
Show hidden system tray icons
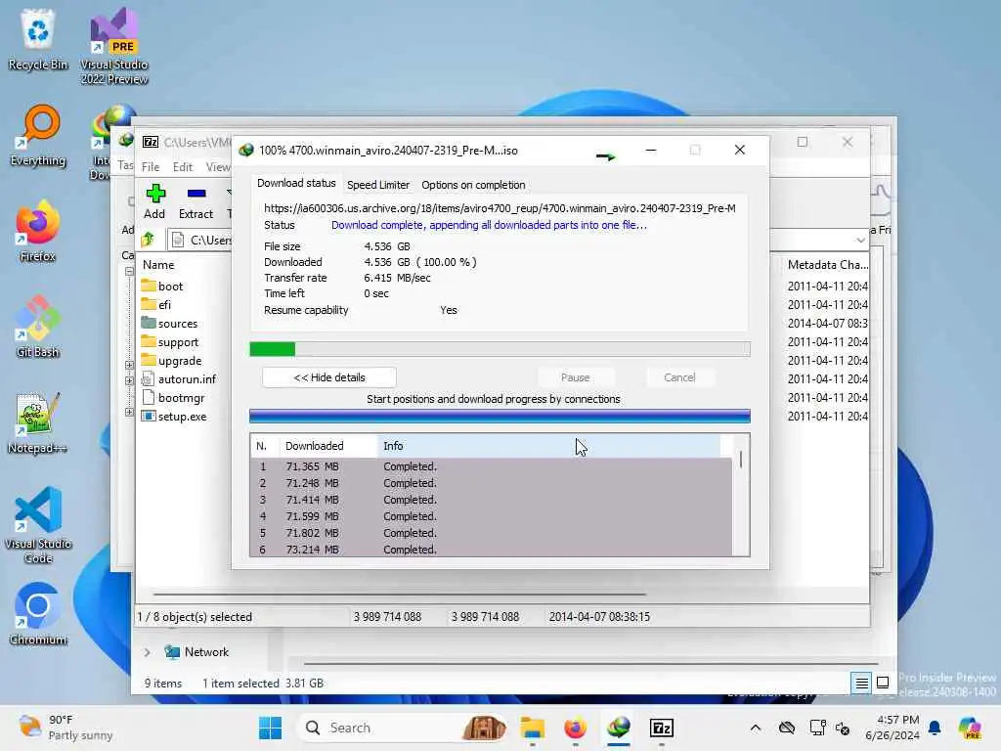coord(756,728)
